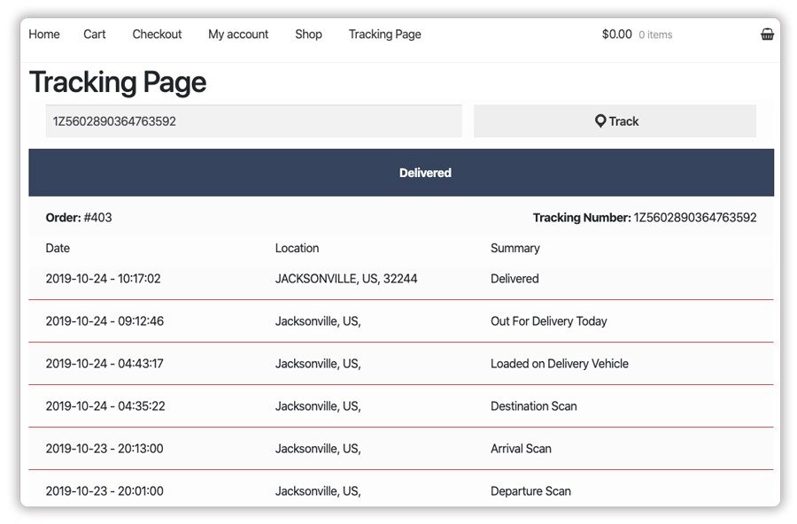The image size is (797, 524).
Task: Click the 0 items cart count
Action: click(655, 35)
